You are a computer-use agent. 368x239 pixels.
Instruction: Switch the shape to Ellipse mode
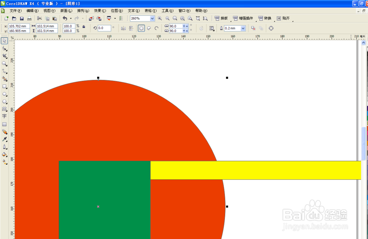pyautogui.click(x=141, y=28)
